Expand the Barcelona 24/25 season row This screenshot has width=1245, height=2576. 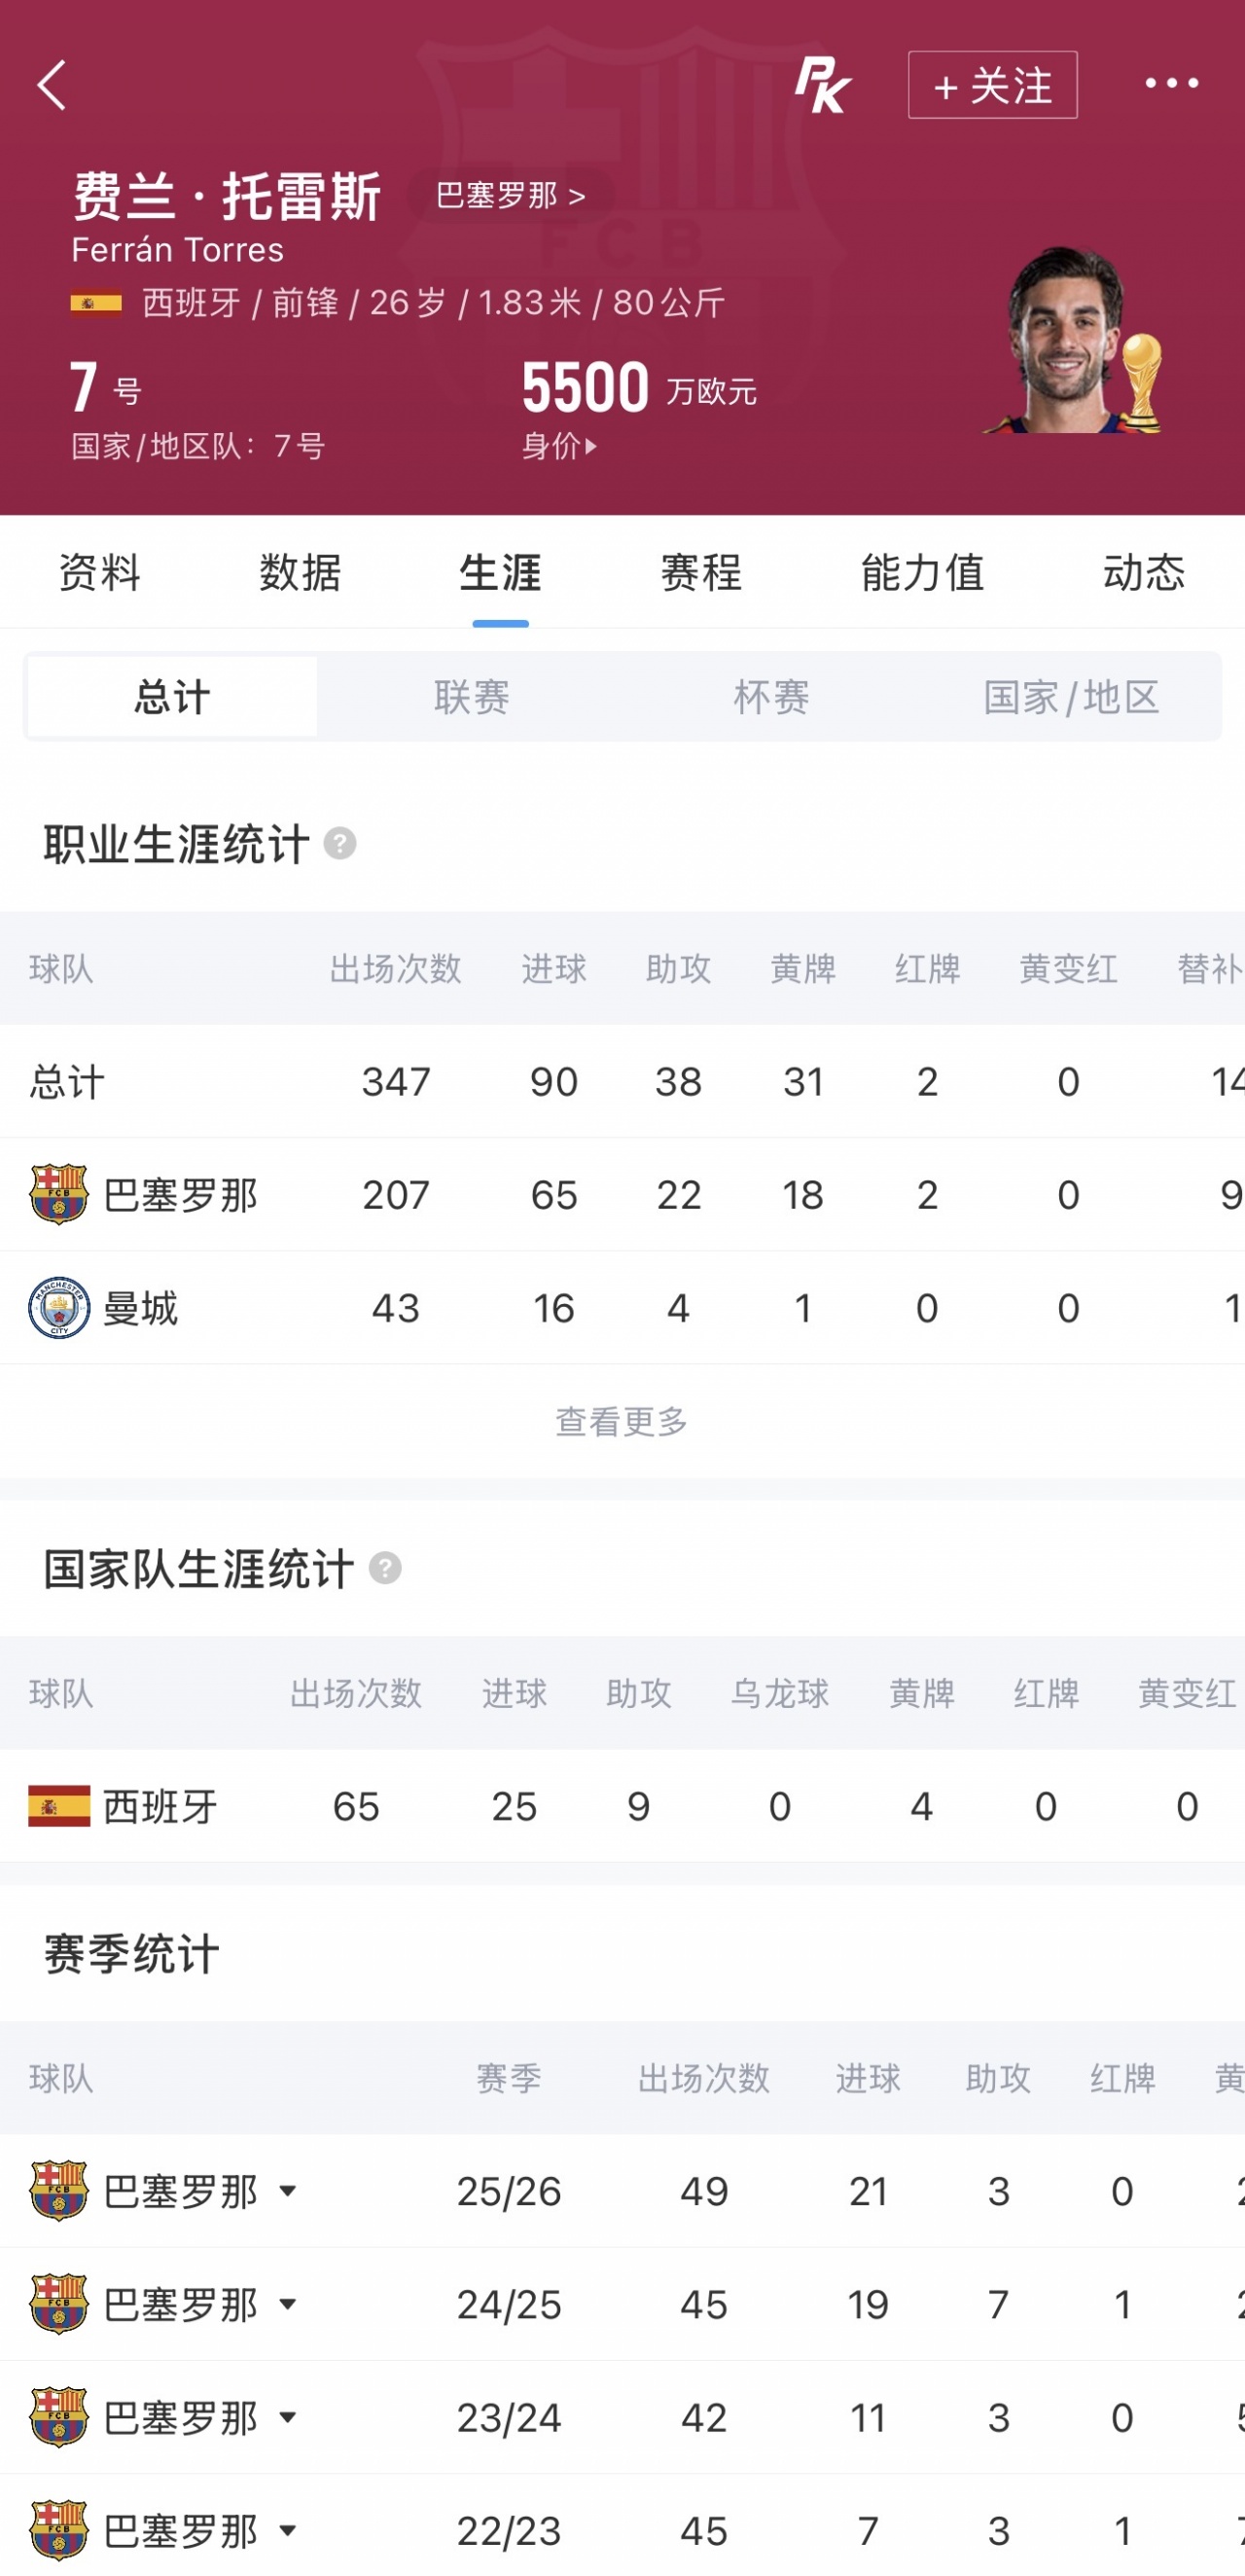[288, 2304]
